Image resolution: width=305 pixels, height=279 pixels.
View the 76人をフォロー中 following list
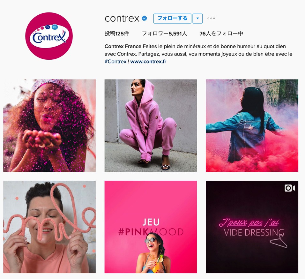(221, 34)
